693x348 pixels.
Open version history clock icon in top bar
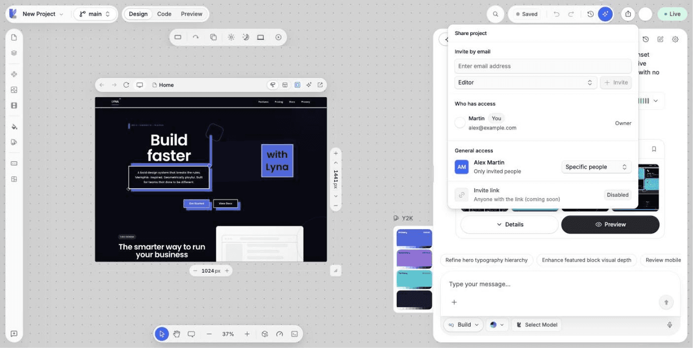click(x=590, y=14)
